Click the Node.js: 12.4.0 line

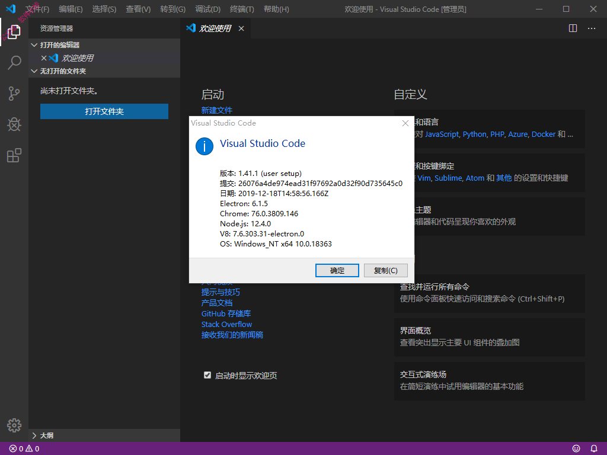tap(245, 223)
